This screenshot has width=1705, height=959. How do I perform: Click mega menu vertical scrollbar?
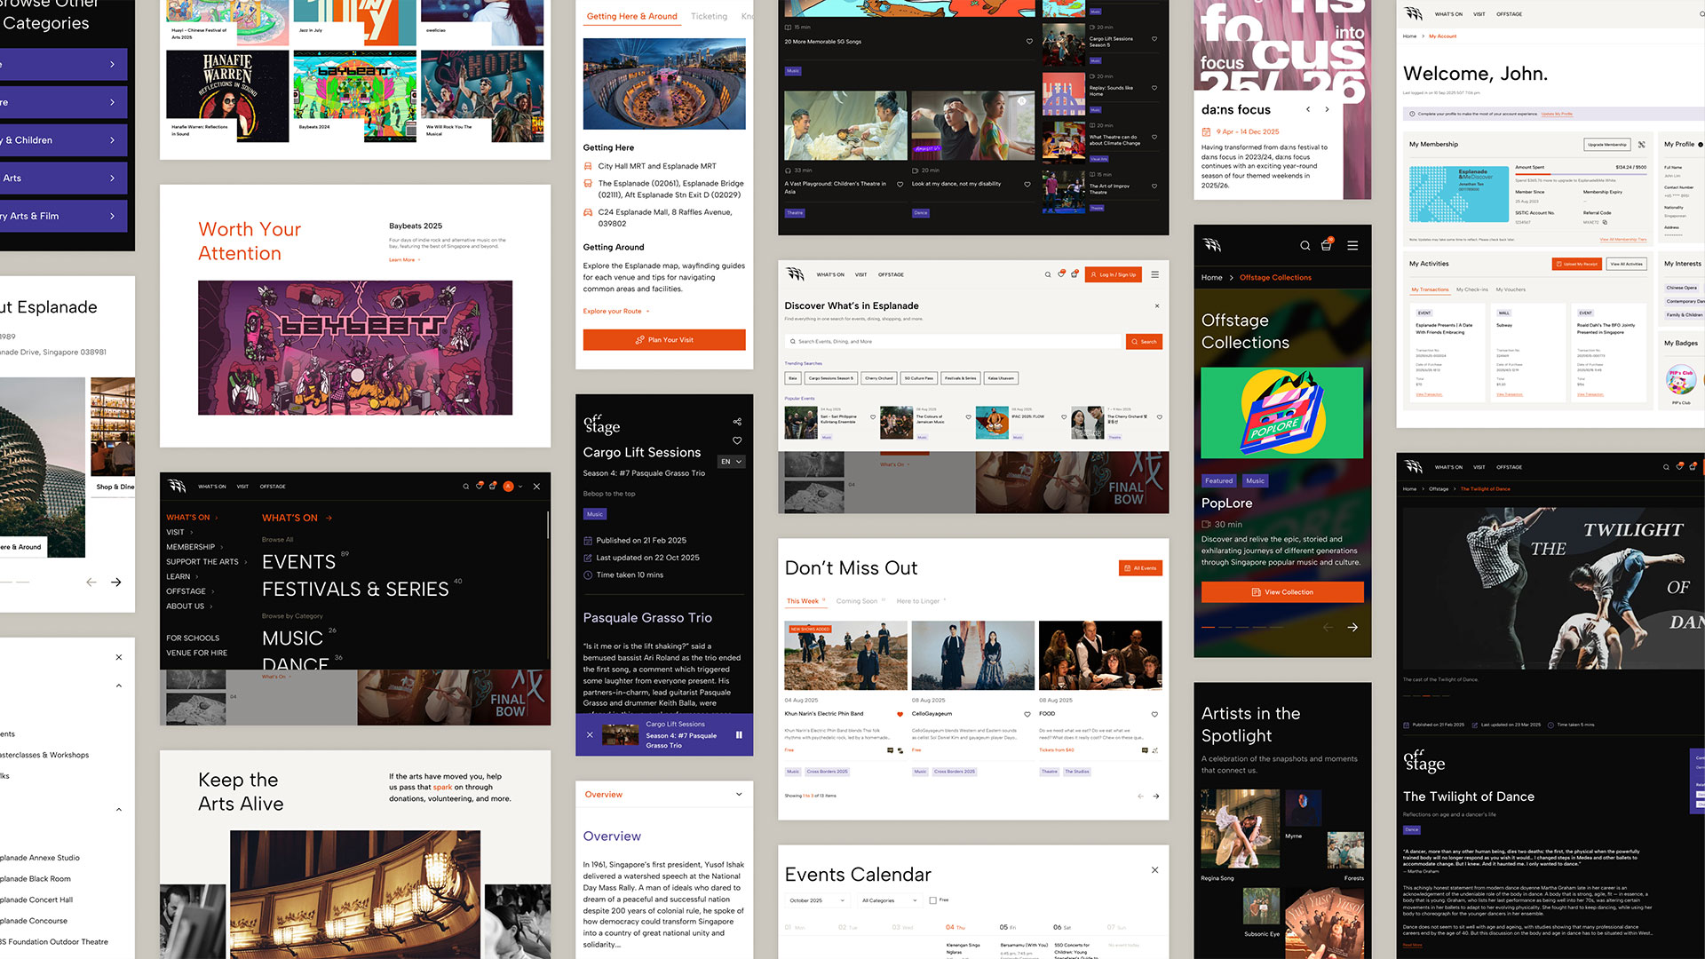[x=548, y=524]
